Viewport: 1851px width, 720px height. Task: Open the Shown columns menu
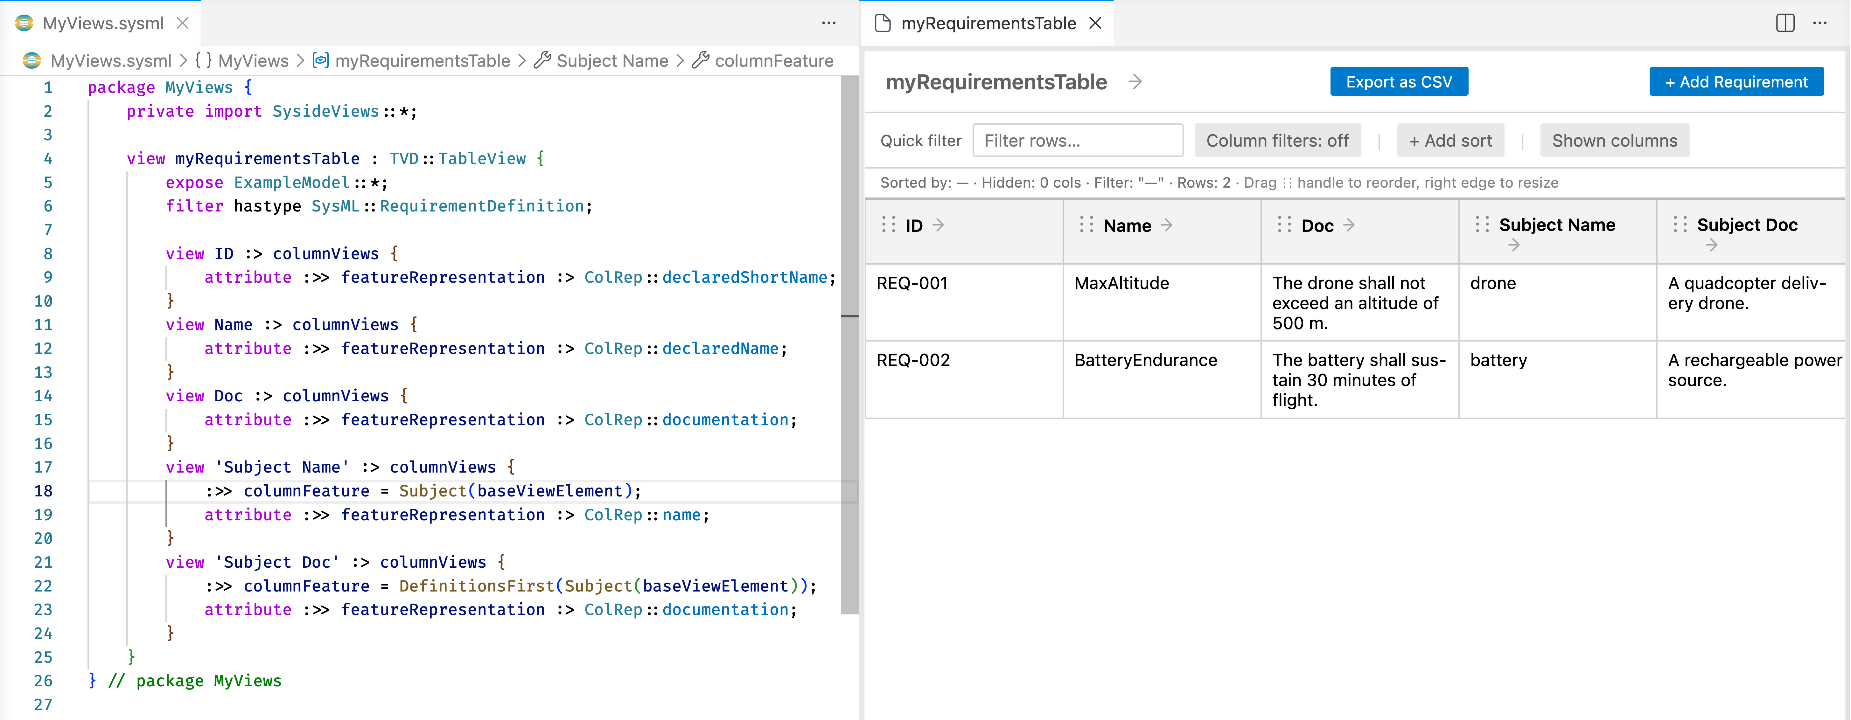pyautogui.click(x=1614, y=140)
